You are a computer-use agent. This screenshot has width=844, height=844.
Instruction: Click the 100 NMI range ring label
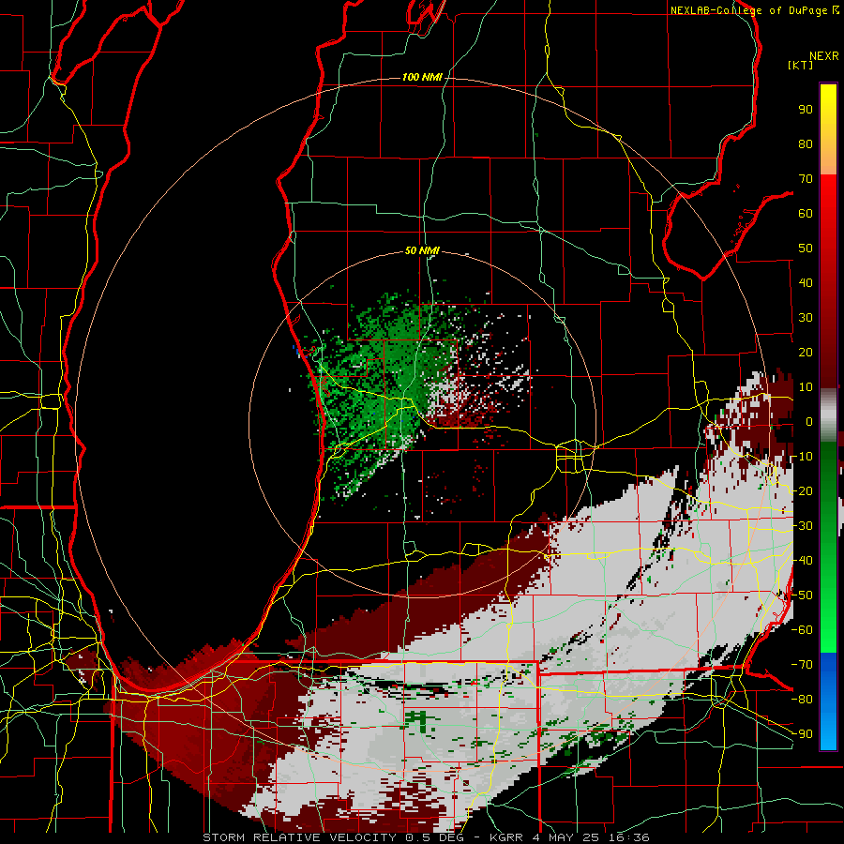point(422,77)
